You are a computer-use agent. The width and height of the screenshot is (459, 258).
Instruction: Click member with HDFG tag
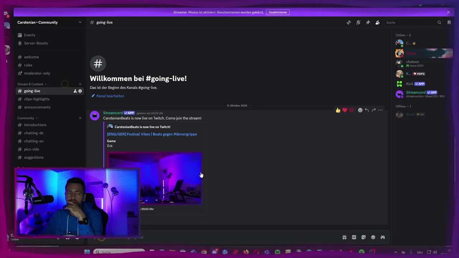click(x=423, y=74)
